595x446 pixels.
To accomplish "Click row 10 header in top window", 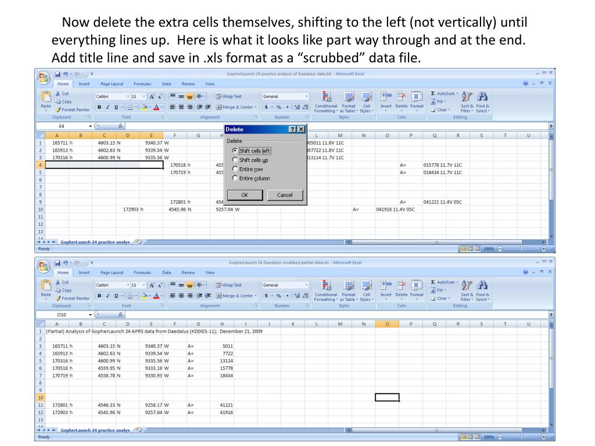I will pyautogui.click(x=40, y=209).
